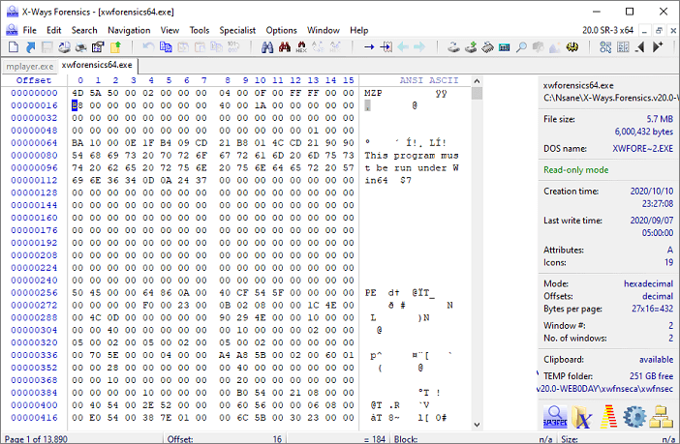Click the Go To Offset arrow icon
Screen dimensions: 680x444
click(x=368, y=46)
